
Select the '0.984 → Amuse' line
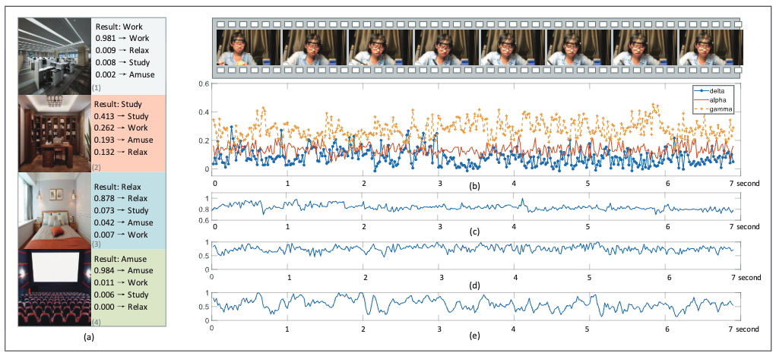click(x=125, y=270)
